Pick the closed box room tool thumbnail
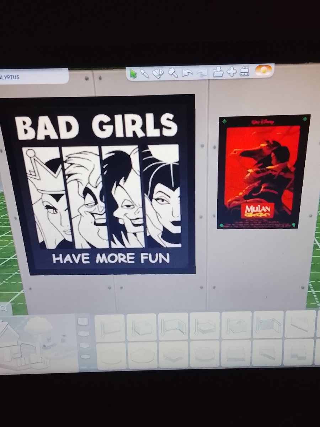This screenshot has width=320, height=427. [142, 327]
